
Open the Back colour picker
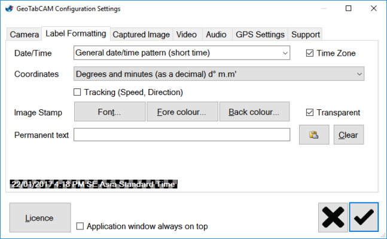254,112
